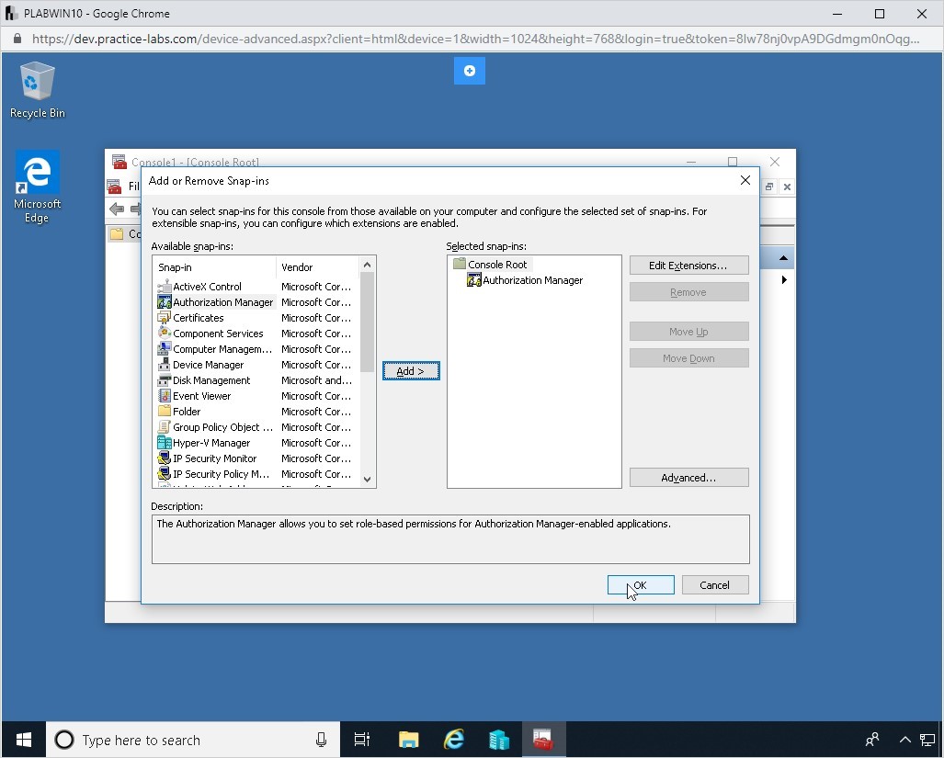Image resolution: width=944 pixels, height=758 pixels.
Task: Select the Console Root folder icon
Action: coord(460,264)
